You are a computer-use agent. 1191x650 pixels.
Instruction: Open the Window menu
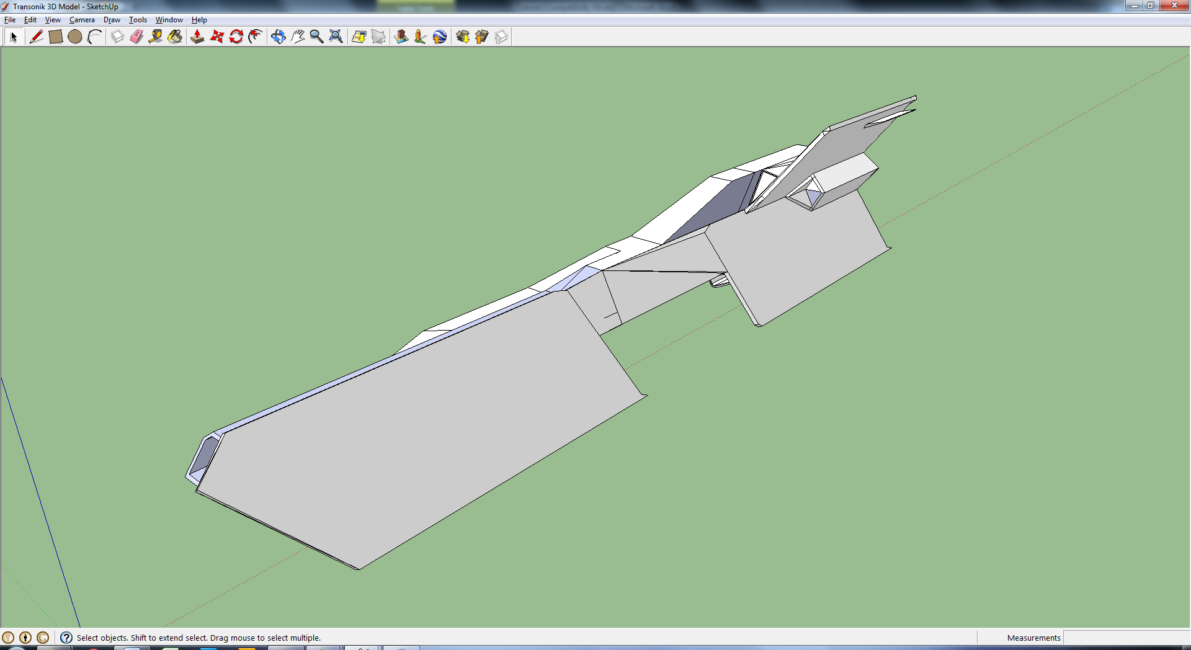point(169,20)
